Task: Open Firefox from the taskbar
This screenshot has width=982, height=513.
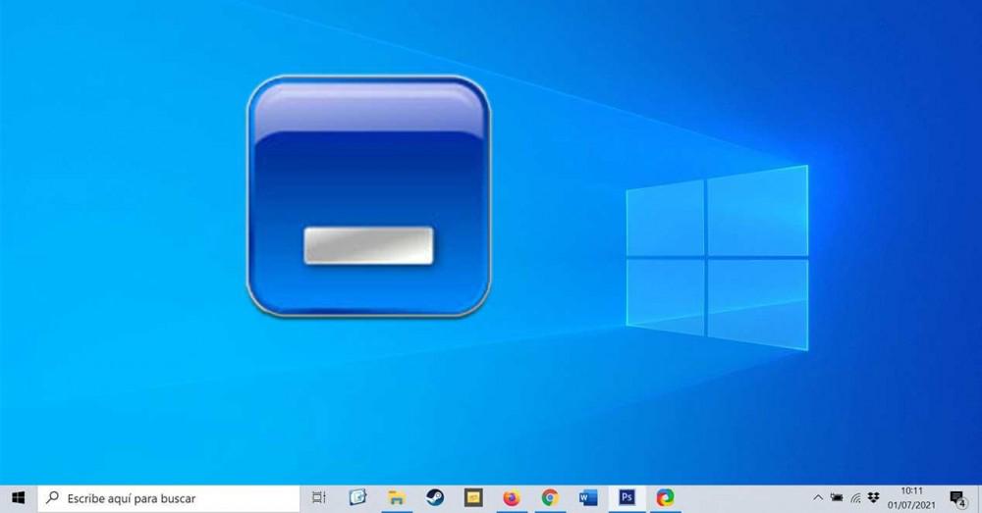Action: click(x=512, y=498)
